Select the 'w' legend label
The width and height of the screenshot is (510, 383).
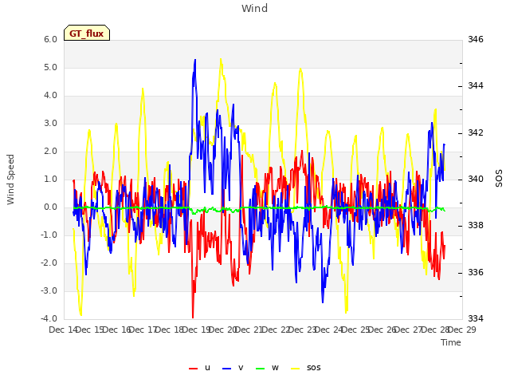pyautogui.click(x=275, y=368)
